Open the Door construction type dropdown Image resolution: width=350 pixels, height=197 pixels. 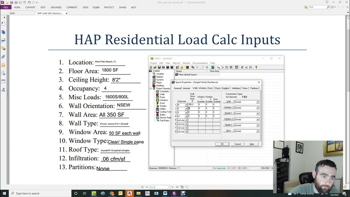(x=258, y=131)
